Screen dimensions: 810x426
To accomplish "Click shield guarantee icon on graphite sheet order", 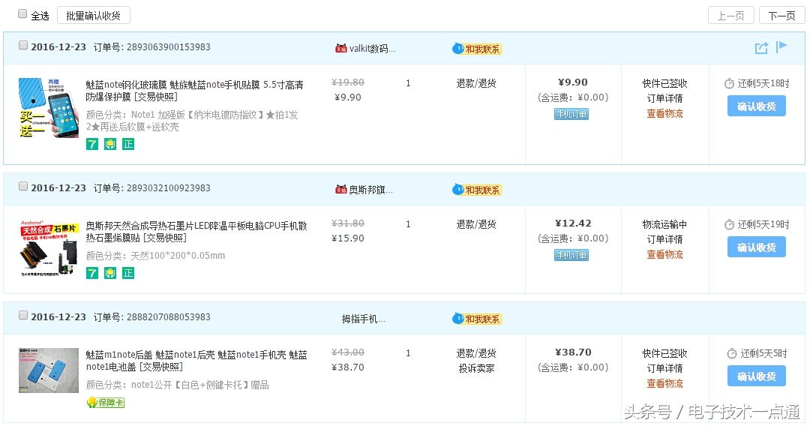I will click(110, 273).
